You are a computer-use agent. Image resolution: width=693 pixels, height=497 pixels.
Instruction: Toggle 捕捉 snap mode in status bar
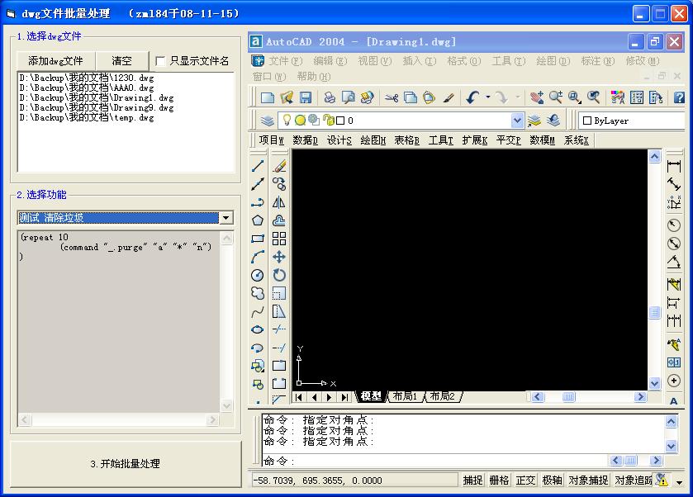coord(472,480)
